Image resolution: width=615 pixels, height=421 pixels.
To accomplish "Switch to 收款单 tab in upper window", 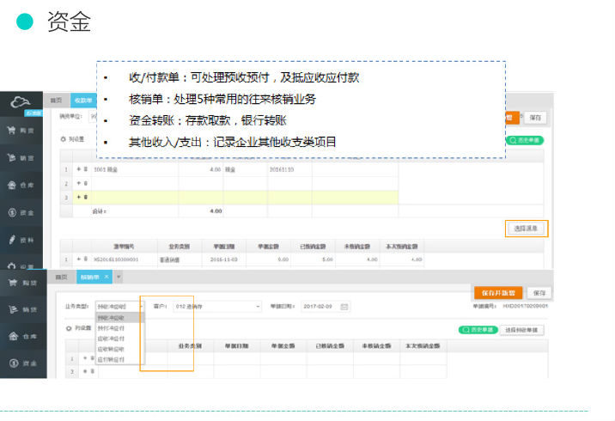I will (x=83, y=101).
